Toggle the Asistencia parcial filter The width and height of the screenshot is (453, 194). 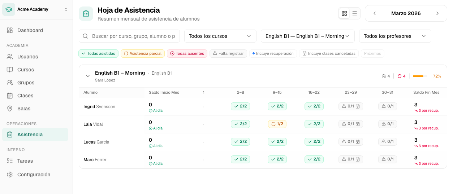[x=143, y=53]
